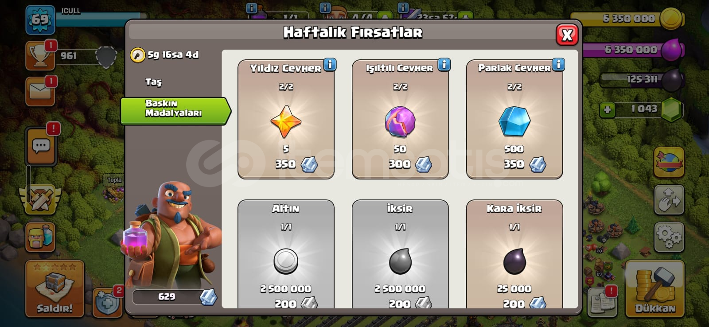Open info for Işıltılı Cevher offer
The image size is (709, 327).
pos(444,65)
